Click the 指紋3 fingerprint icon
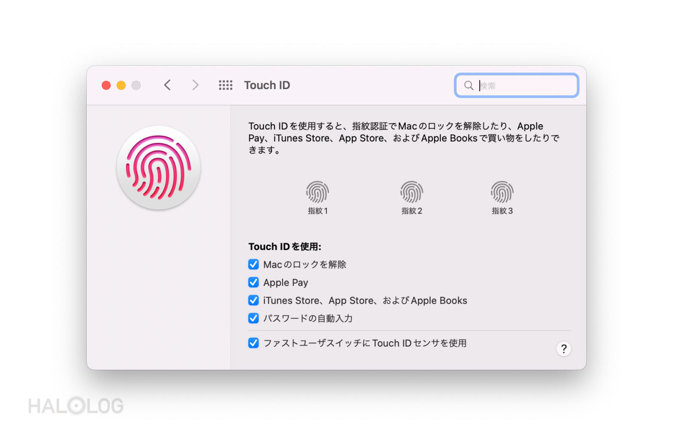The image size is (673, 436). (x=502, y=192)
